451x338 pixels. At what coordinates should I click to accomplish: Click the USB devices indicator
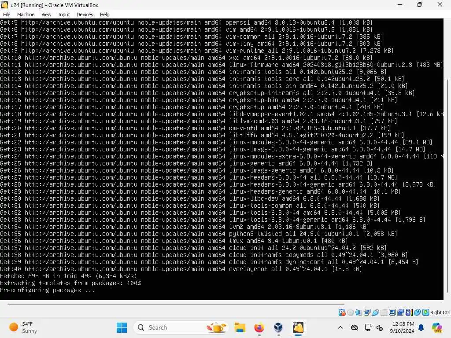376,312
